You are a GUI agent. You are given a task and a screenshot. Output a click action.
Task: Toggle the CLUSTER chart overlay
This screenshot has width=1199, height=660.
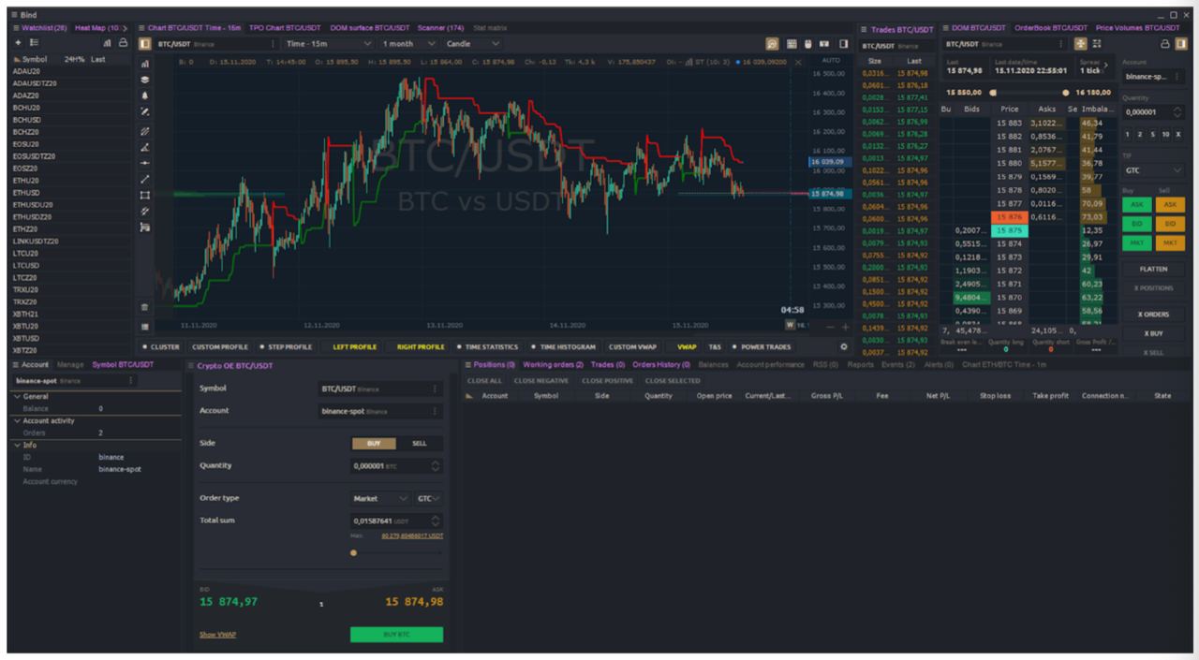point(162,346)
